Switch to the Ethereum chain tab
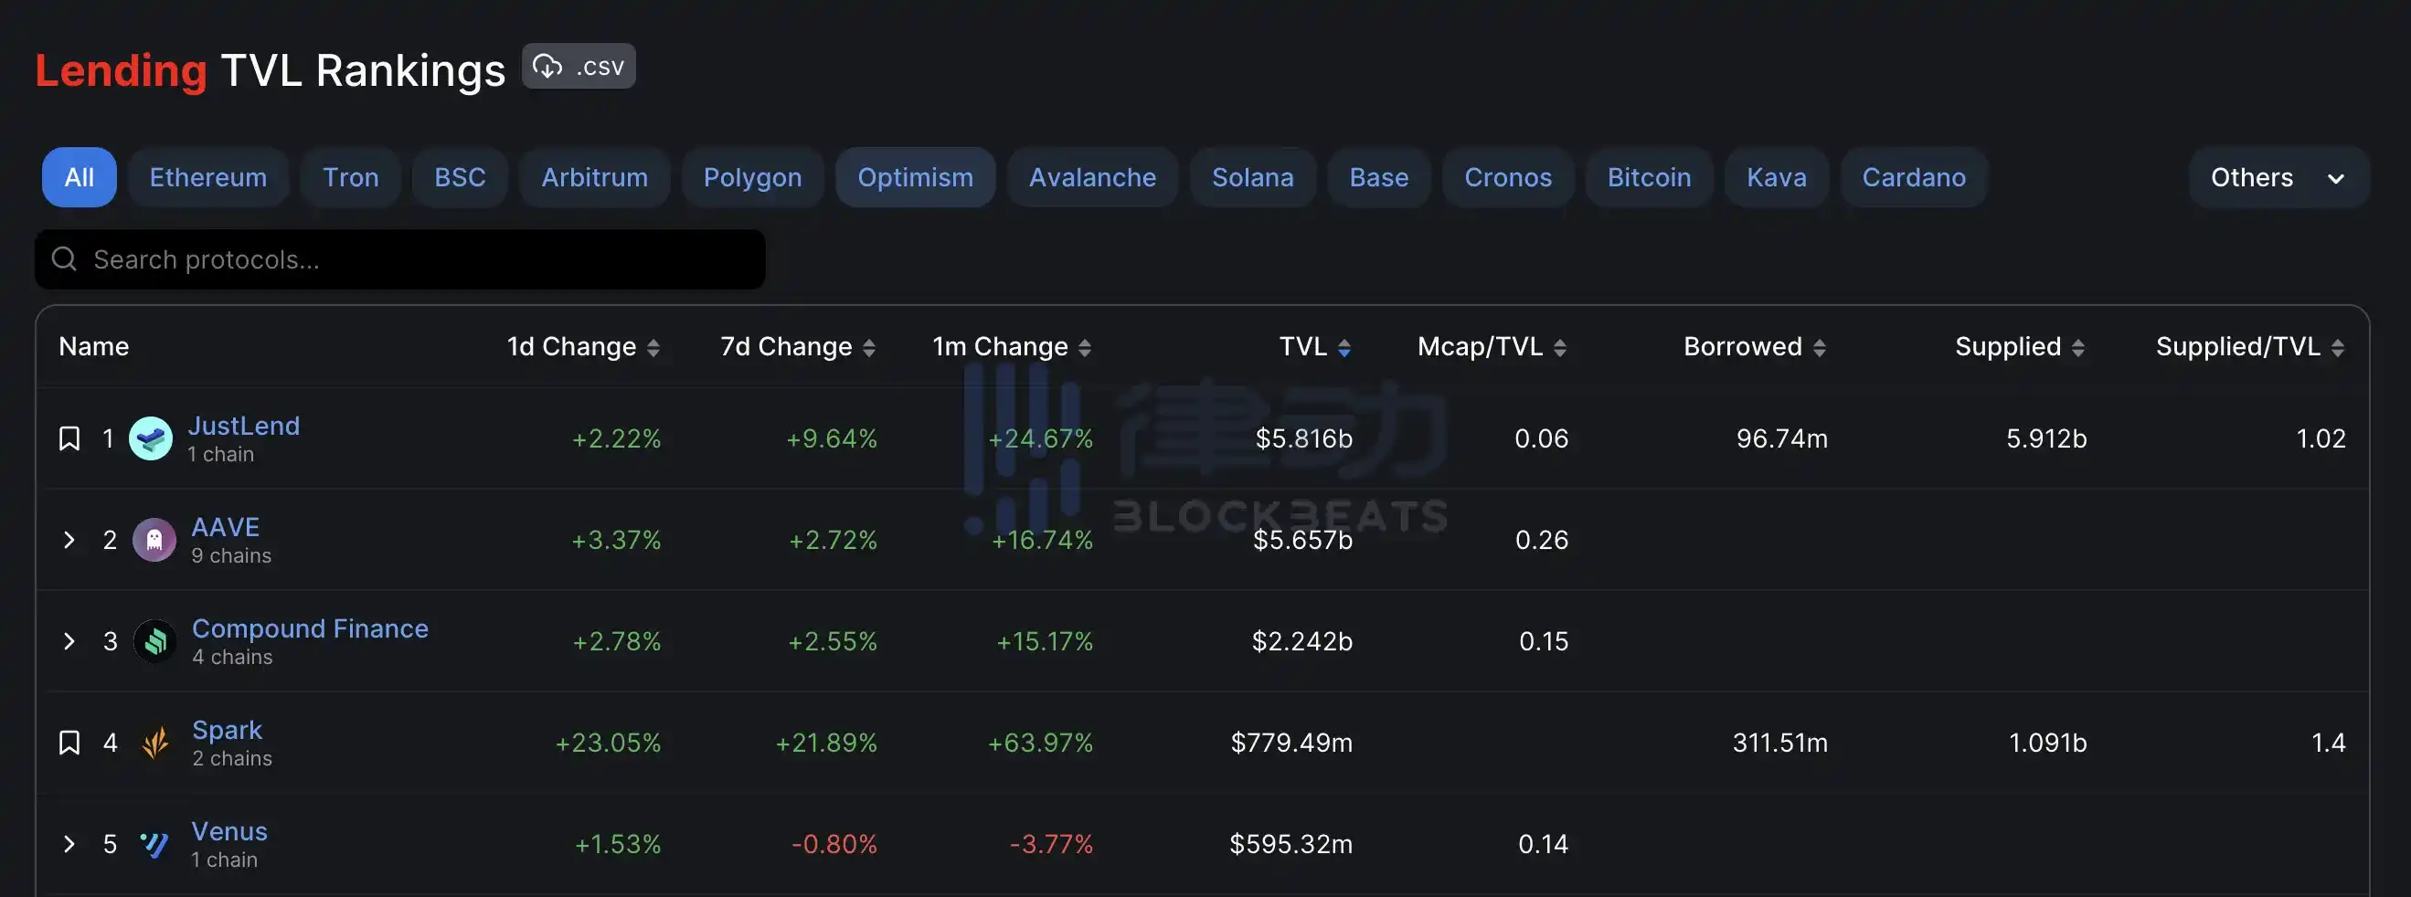Viewport: 2411px width, 897px height. (207, 178)
